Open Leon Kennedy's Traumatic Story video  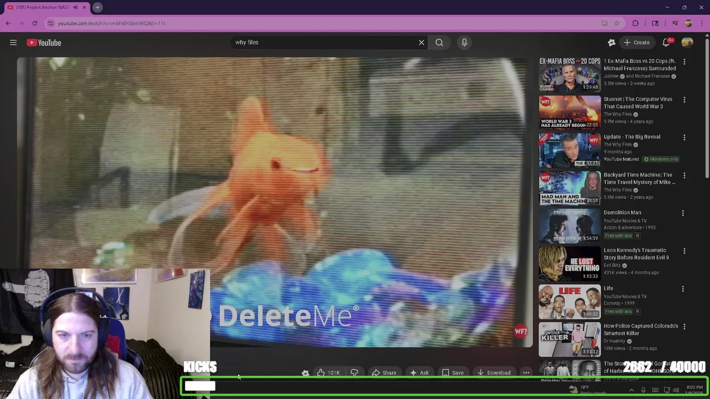pyautogui.click(x=636, y=254)
